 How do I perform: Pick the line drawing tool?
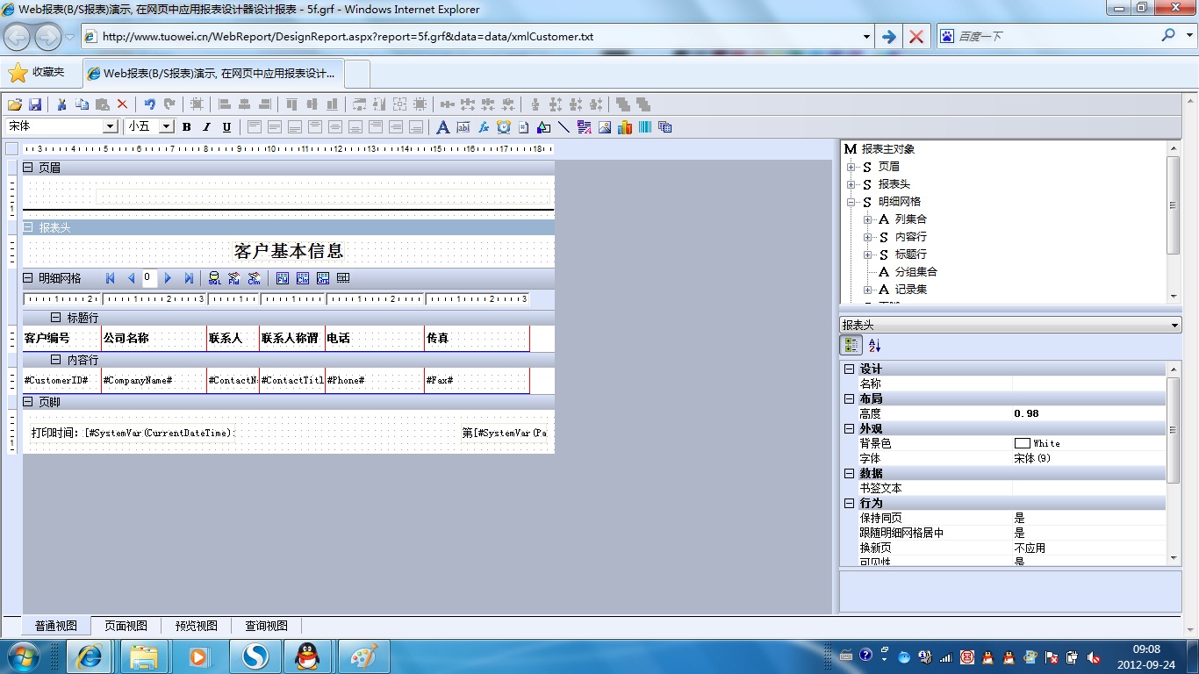tap(564, 127)
